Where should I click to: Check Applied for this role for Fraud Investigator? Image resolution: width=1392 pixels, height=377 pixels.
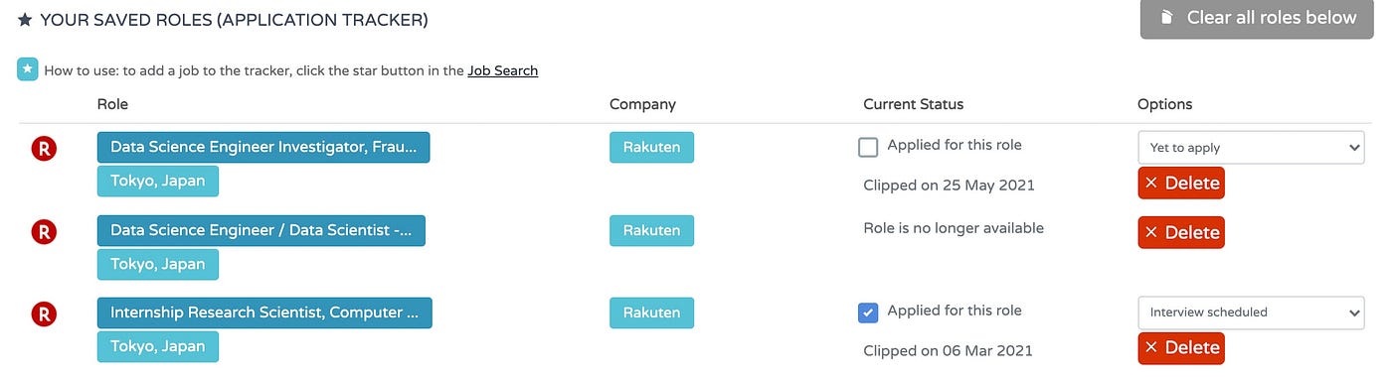coord(868,147)
